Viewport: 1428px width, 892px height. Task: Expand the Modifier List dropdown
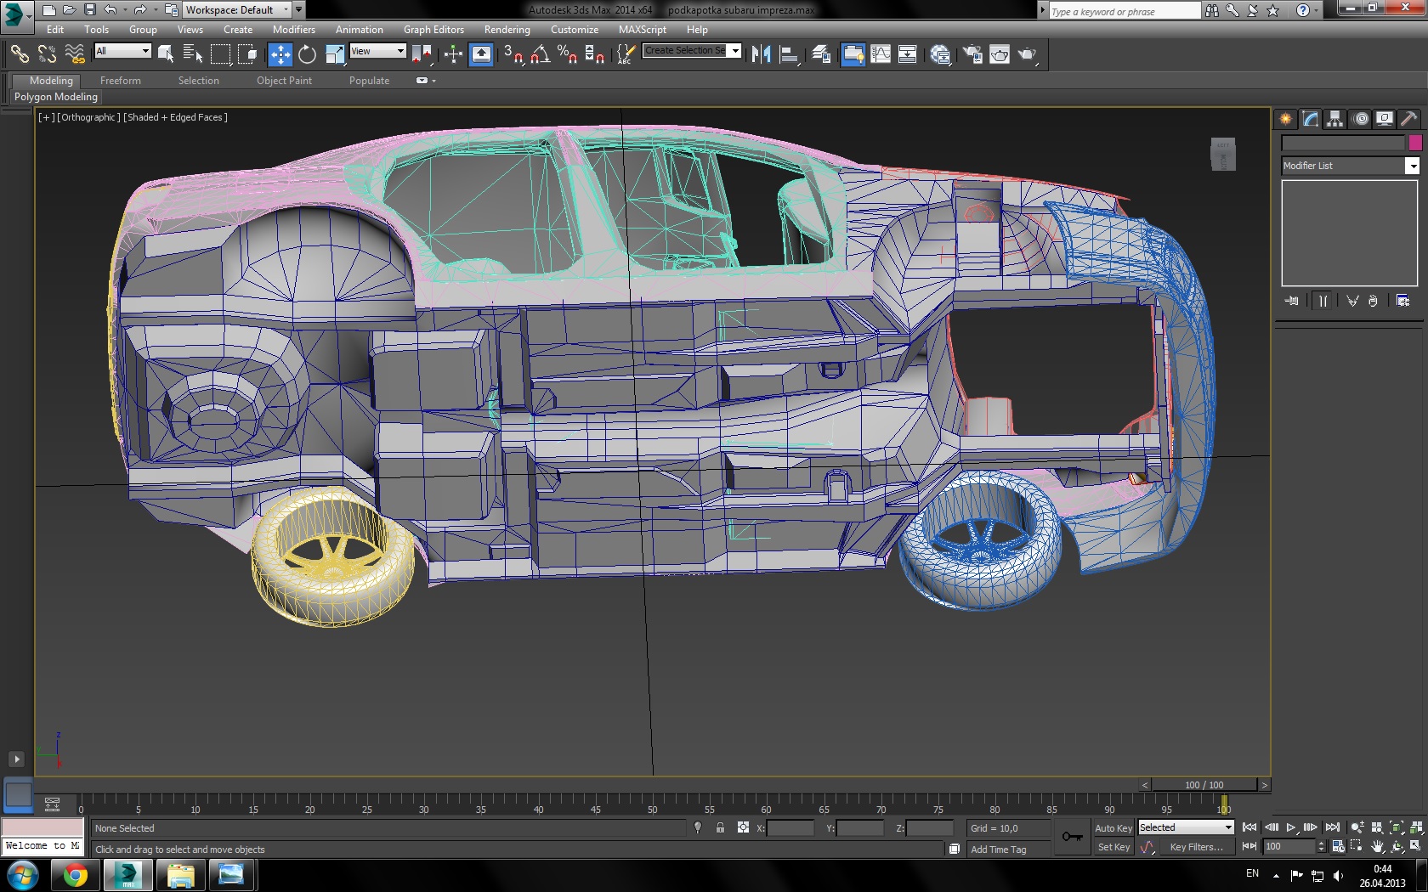(1412, 167)
